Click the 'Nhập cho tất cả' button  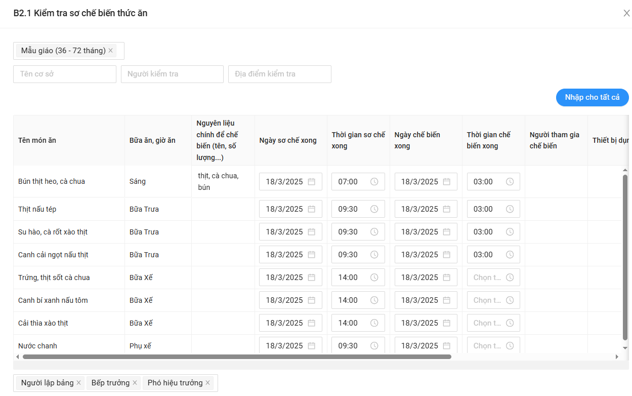coord(592,97)
